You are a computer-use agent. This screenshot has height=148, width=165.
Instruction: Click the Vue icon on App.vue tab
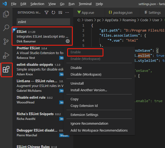(x=79, y=12)
